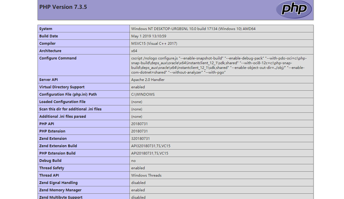Screen dimensions: 344x199
Task: Select the 'PHP Version 7.3.5' heading
Action: pyautogui.click(x=63, y=7)
